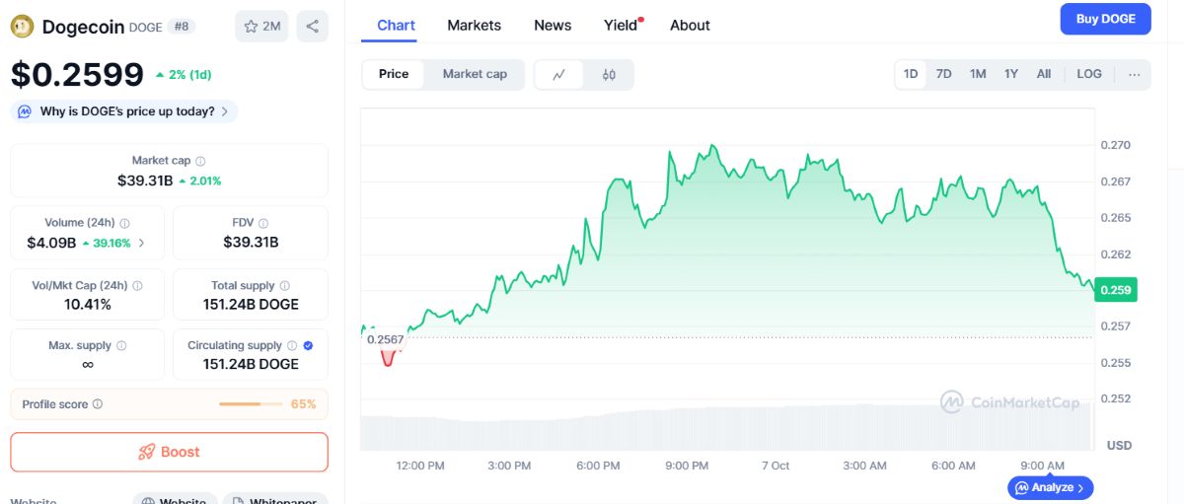Image resolution: width=1184 pixels, height=504 pixels.
Task: Click the Buy DOGE button
Action: click(x=1105, y=19)
